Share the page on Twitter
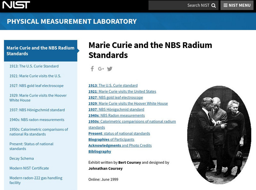Viewport: 256px width, 190px height. [110, 68]
